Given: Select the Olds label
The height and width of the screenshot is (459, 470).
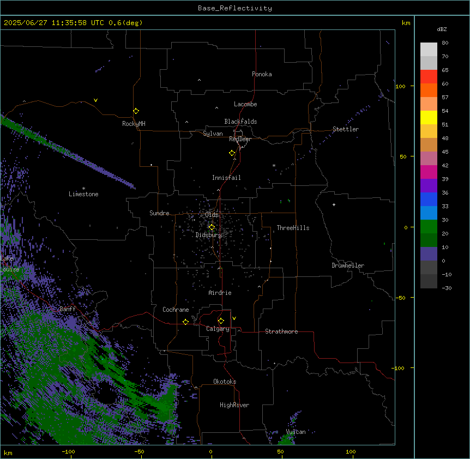Looking at the screenshot, I should pos(212,215).
